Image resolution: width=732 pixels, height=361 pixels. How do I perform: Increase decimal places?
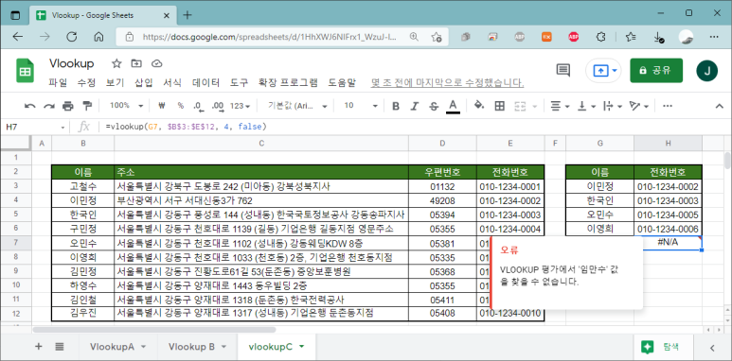coord(218,106)
